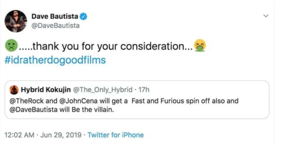Open the Dave Bautista display name

click(x=56, y=17)
